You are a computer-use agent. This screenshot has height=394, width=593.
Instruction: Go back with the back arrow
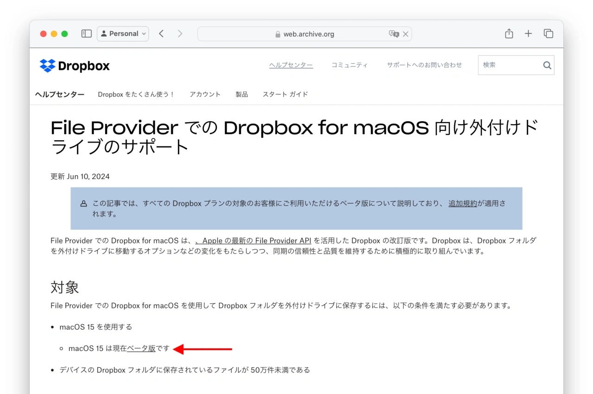click(161, 34)
